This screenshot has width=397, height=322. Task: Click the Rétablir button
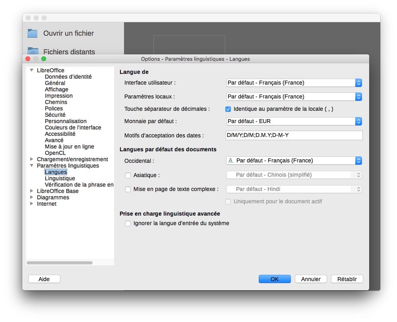tap(347, 279)
